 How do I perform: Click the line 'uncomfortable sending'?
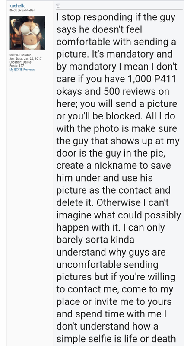point(107,264)
